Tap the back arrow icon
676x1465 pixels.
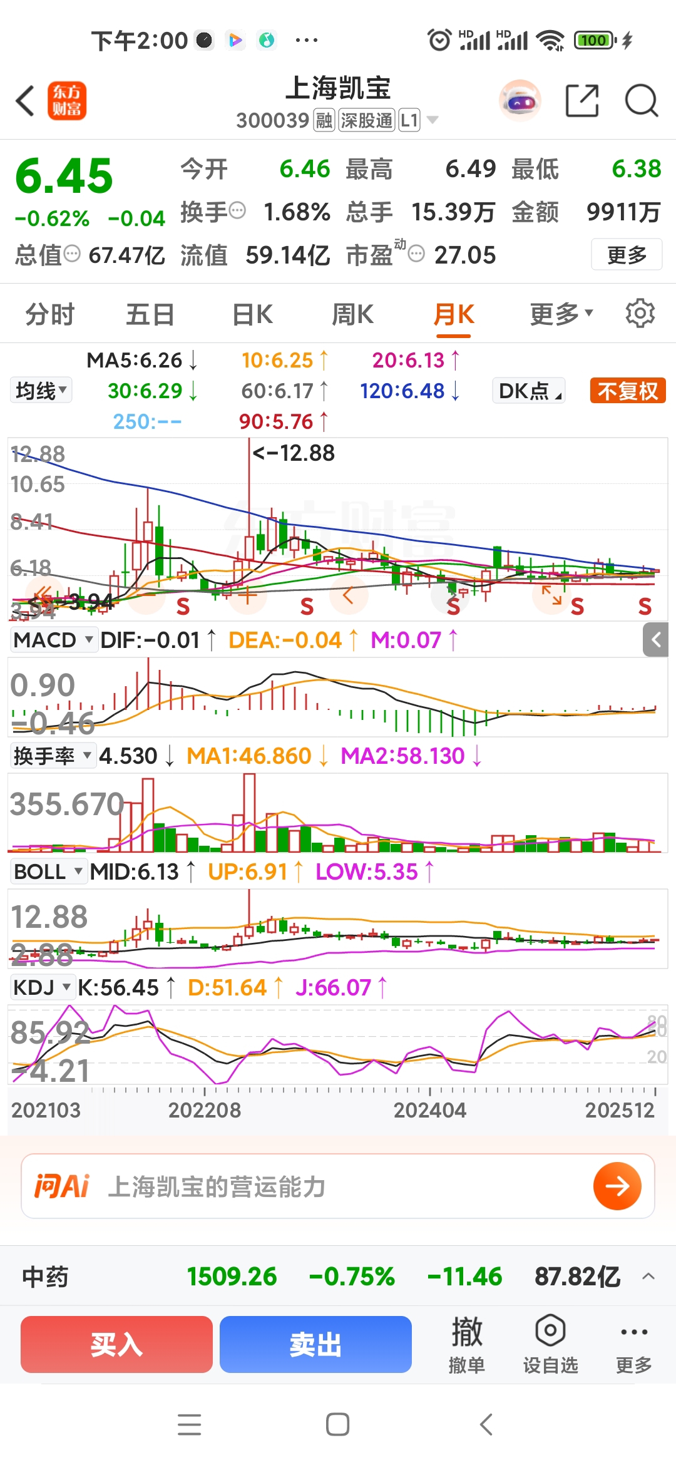tap(25, 101)
